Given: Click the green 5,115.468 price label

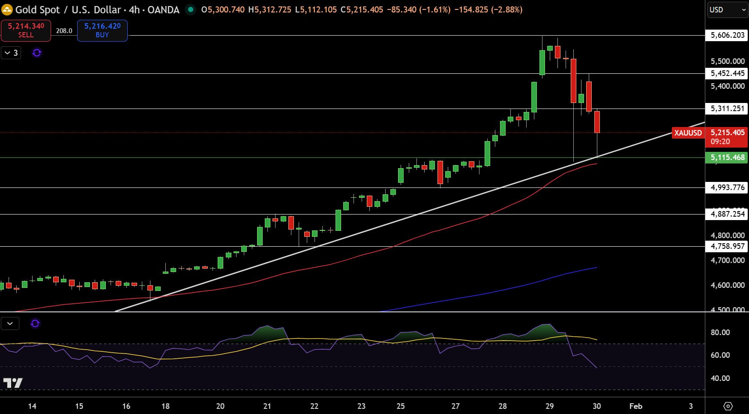Looking at the screenshot, I should pos(727,157).
